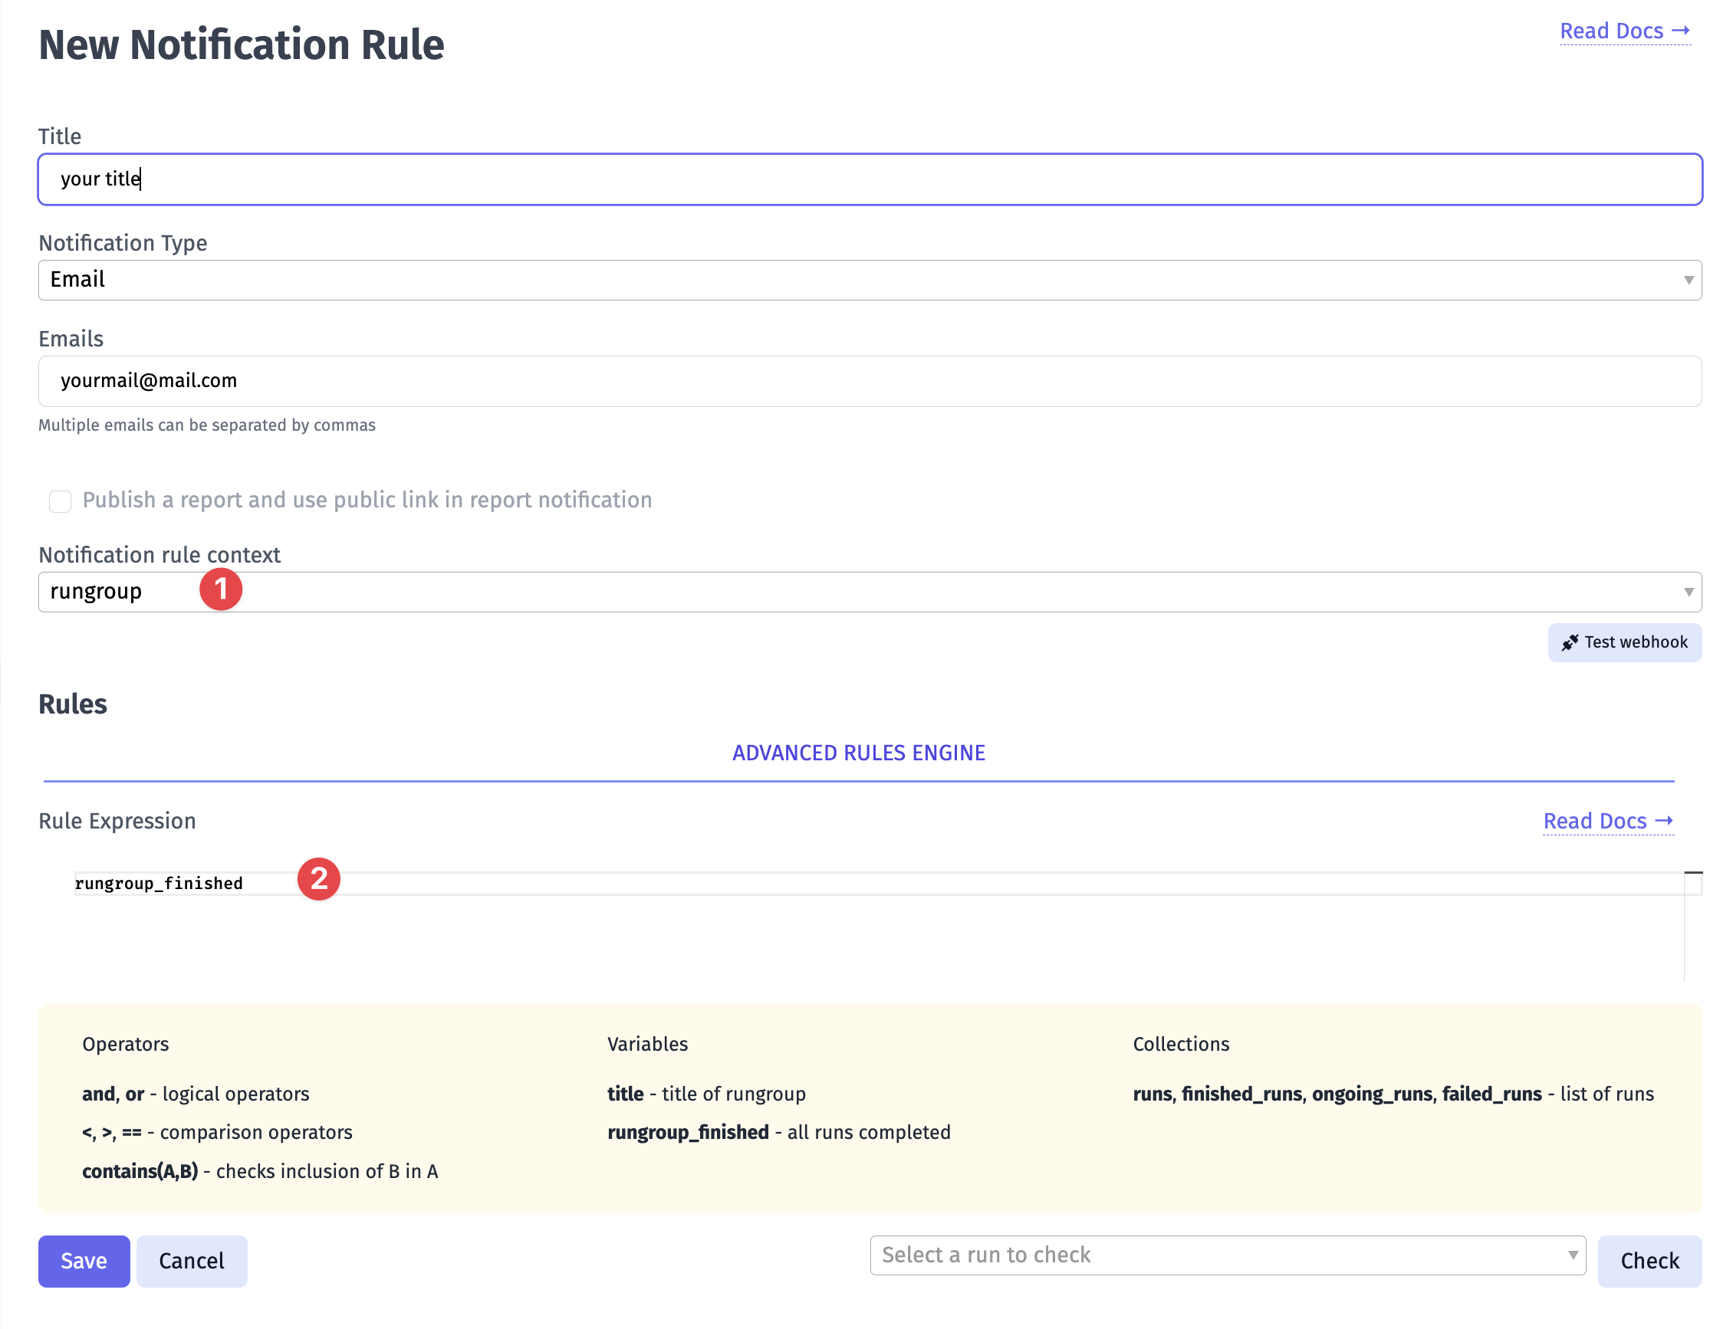Click the Emails input field
Image resolution: width=1733 pixels, height=1329 pixels.
pos(870,381)
